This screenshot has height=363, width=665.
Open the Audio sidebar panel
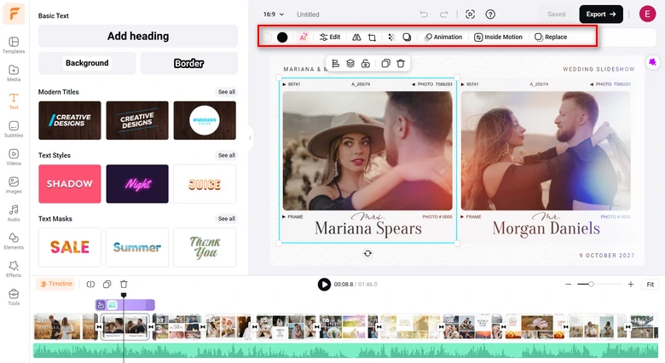point(14,212)
